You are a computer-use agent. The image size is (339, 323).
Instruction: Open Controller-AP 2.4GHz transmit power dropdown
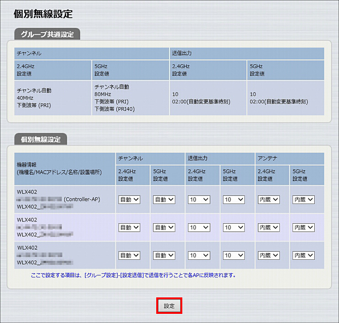pyautogui.click(x=199, y=199)
